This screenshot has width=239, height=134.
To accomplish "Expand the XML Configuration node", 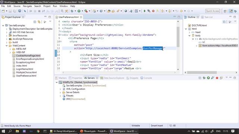I will tap(60, 89).
